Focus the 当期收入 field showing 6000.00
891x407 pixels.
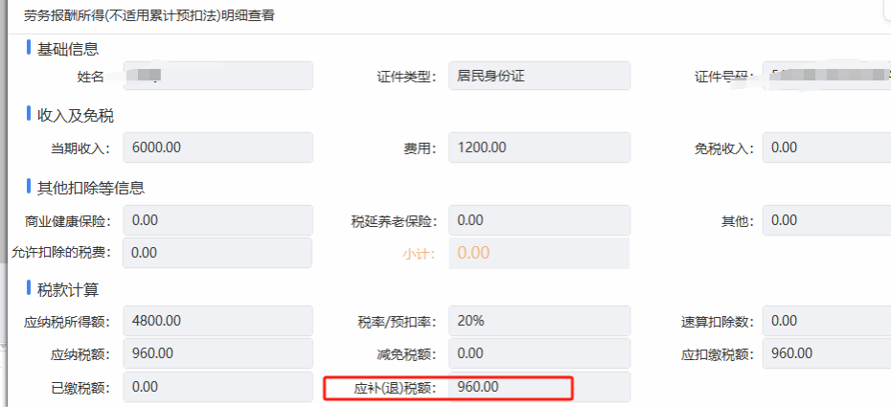point(217,147)
